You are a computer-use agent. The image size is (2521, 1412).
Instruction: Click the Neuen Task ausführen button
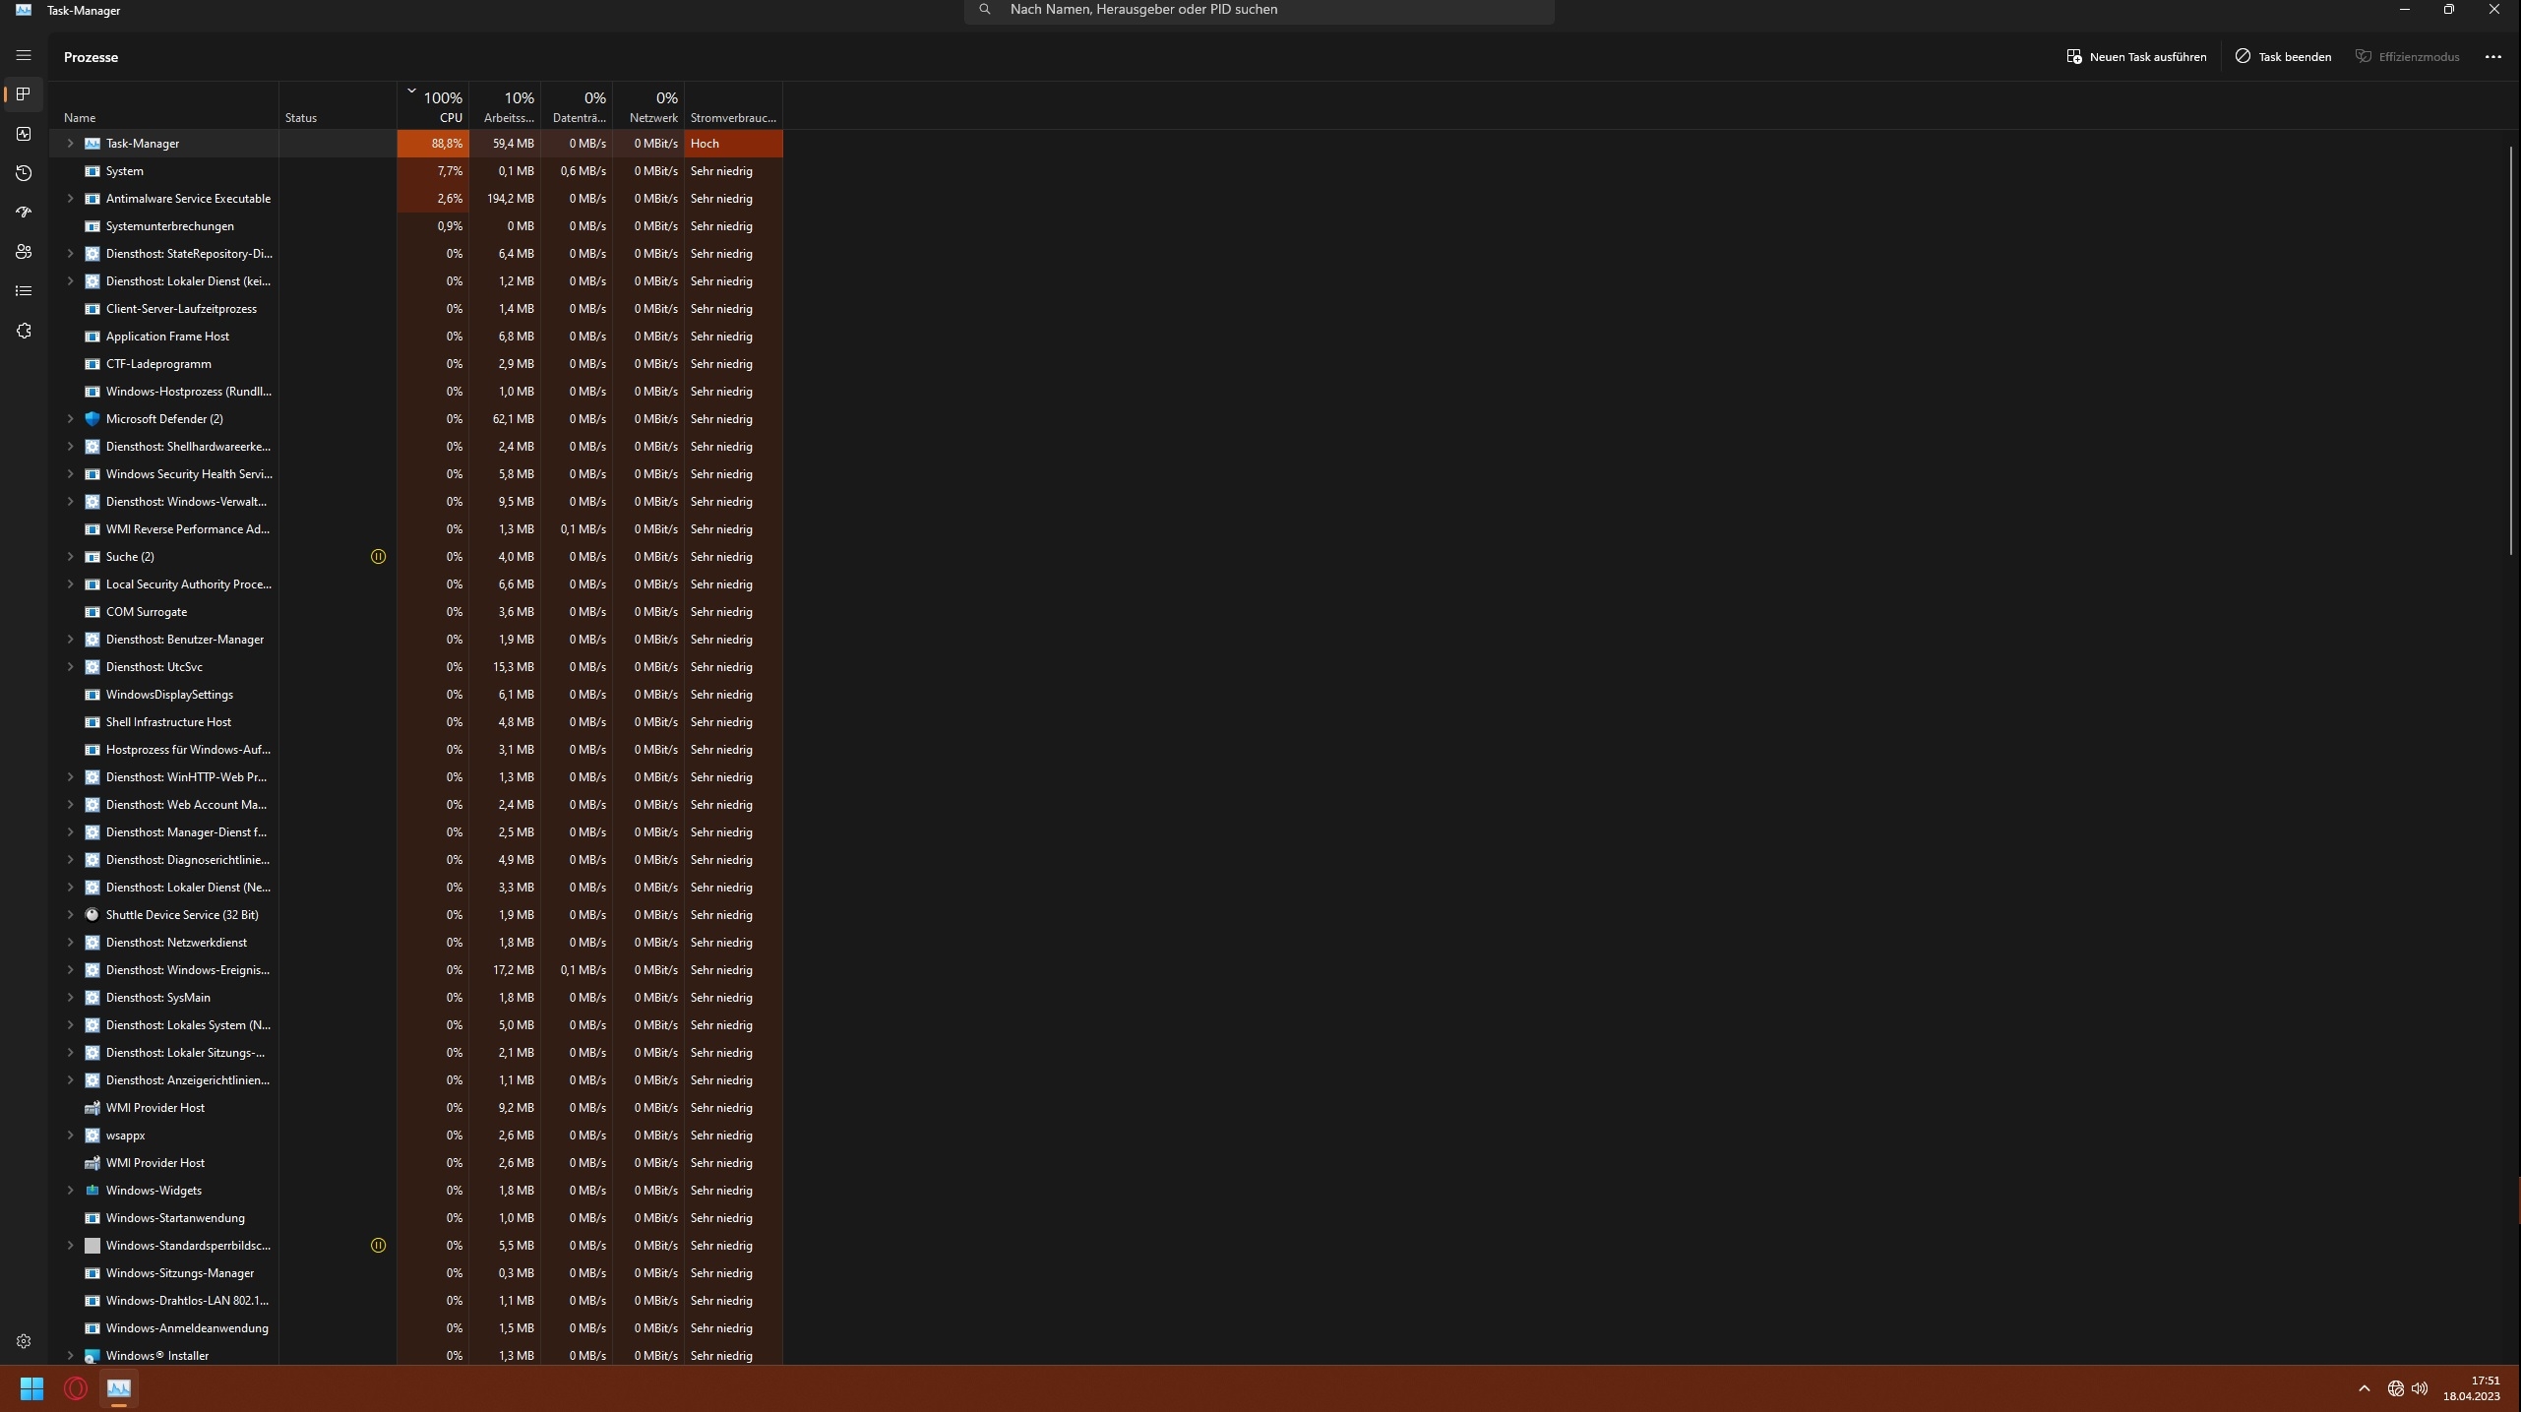pyautogui.click(x=2136, y=57)
